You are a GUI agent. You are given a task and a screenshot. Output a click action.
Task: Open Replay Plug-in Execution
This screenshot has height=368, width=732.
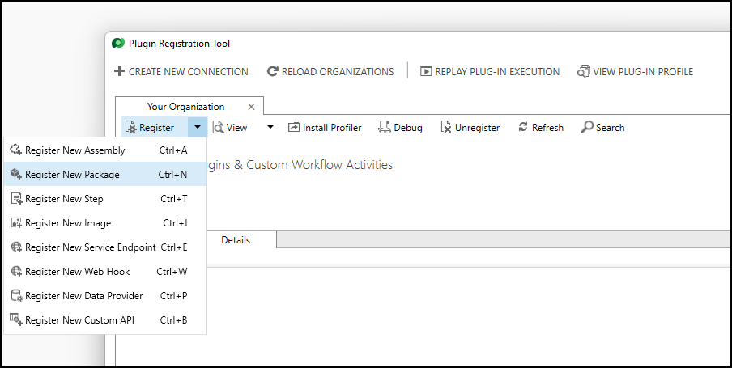pos(490,72)
